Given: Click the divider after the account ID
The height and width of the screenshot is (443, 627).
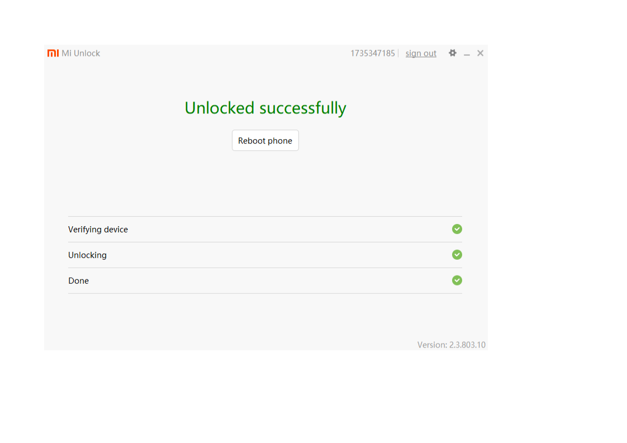Looking at the screenshot, I should point(398,54).
